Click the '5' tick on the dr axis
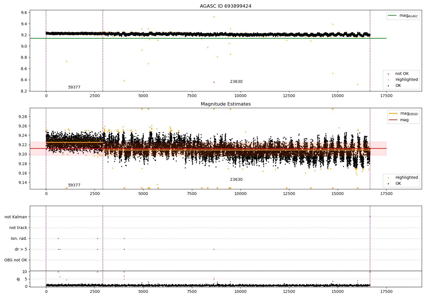The height and width of the screenshot is (298, 426). coord(26,279)
